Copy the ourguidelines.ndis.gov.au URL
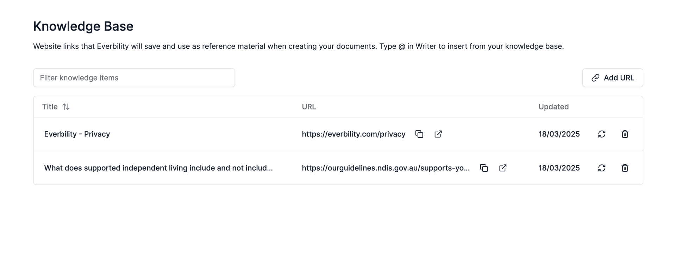 pyautogui.click(x=484, y=168)
